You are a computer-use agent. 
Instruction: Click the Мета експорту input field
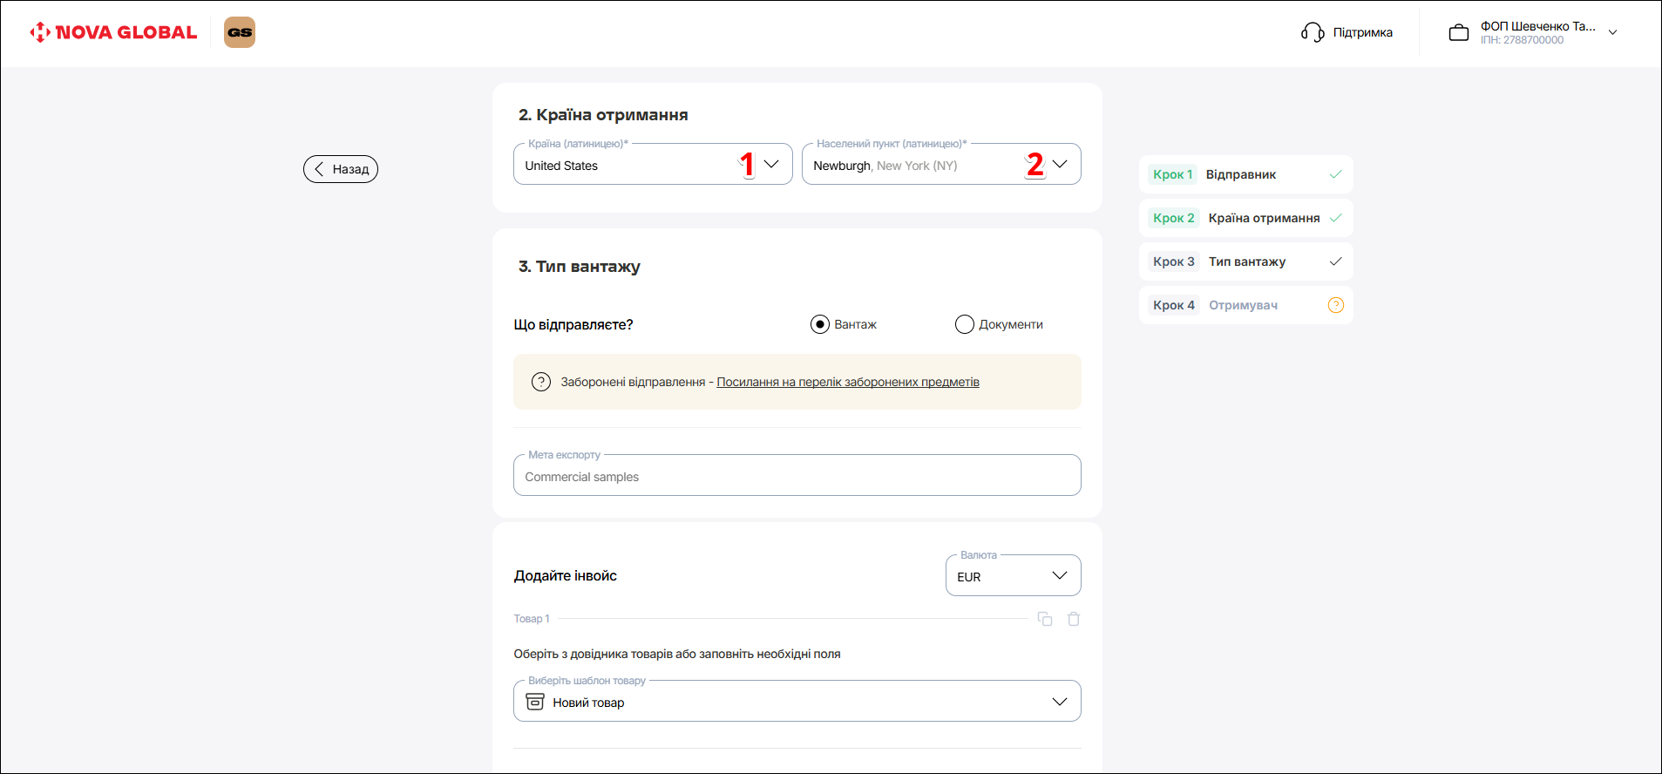[x=797, y=477]
